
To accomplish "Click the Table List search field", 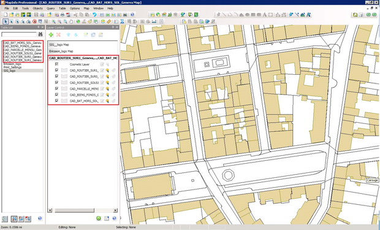I will tap(19, 34).
